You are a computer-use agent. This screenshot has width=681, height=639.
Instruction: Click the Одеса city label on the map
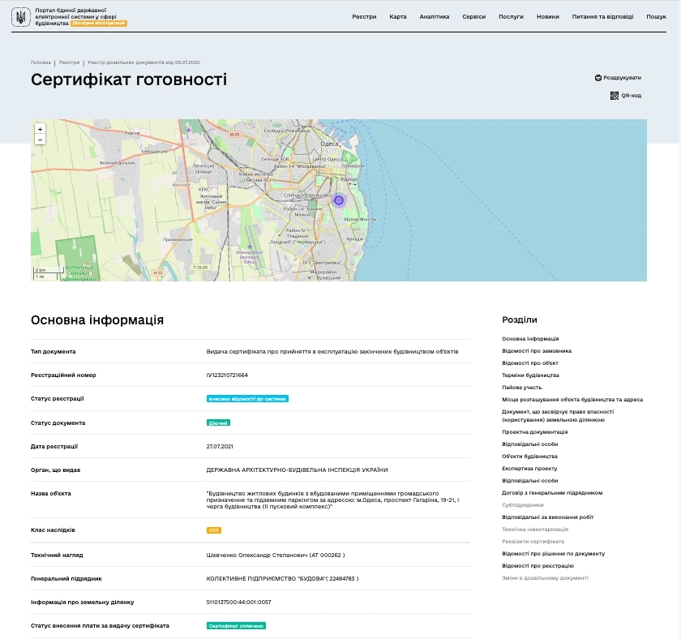tap(329, 144)
